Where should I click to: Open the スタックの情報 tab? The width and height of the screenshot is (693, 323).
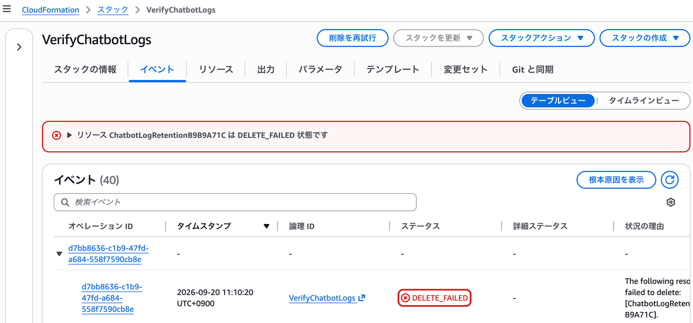(x=85, y=69)
